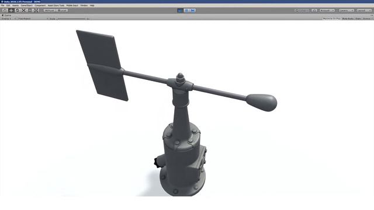
Task: Click the wind vane counterweight tip
Action: click(x=262, y=103)
